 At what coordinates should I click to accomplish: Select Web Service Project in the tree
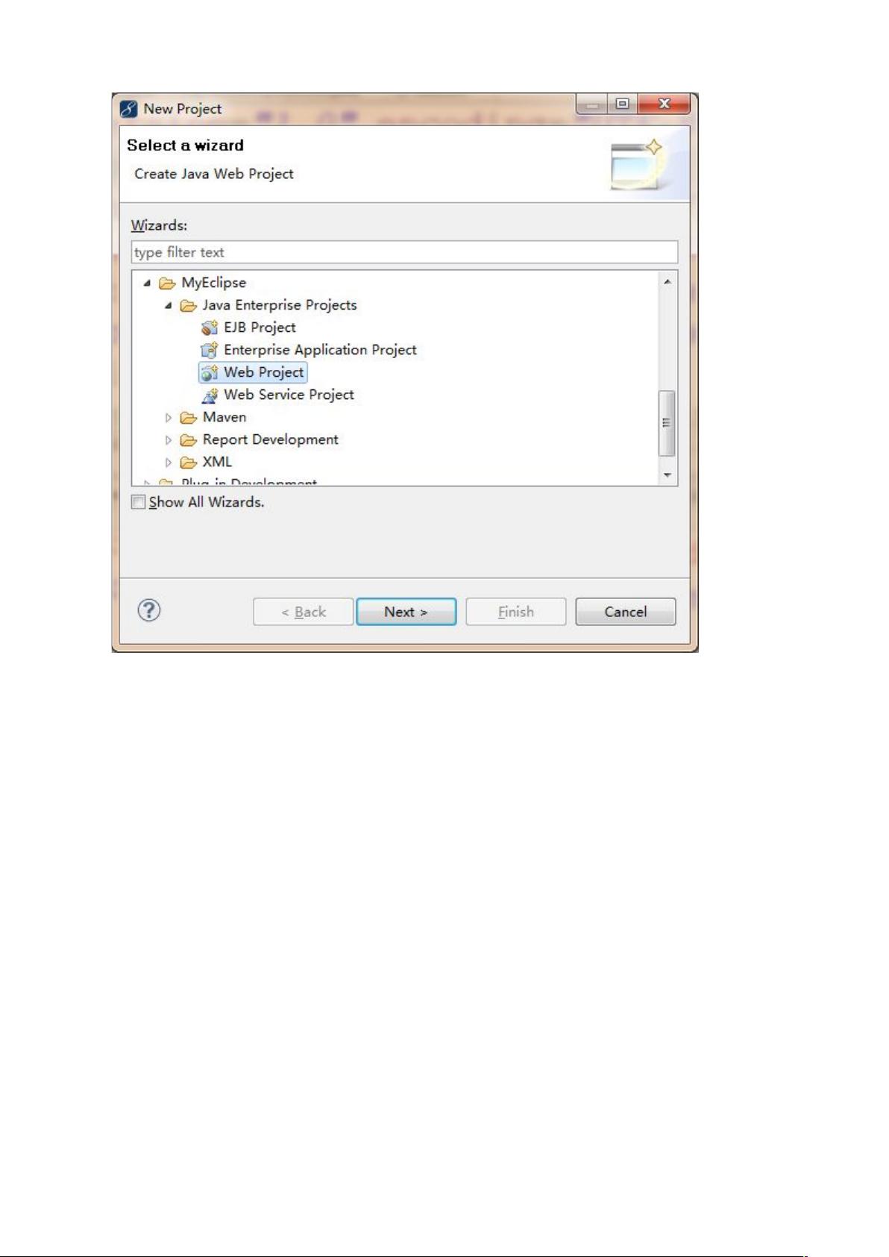pos(289,395)
